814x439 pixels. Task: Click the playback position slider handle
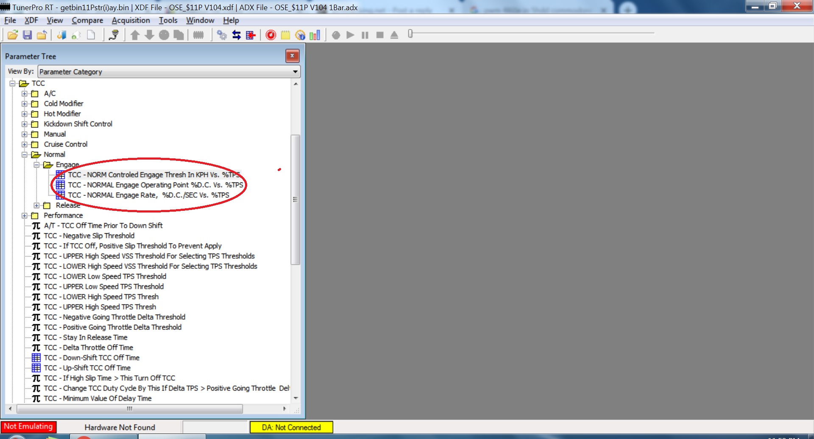410,33
